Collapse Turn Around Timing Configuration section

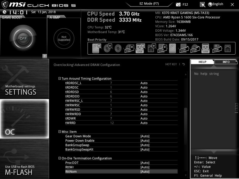coord(59,78)
